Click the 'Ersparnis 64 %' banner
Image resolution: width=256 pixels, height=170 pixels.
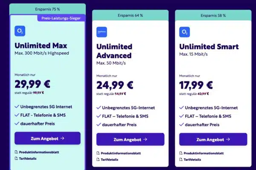pyautogui.click(x=130, y=16)
